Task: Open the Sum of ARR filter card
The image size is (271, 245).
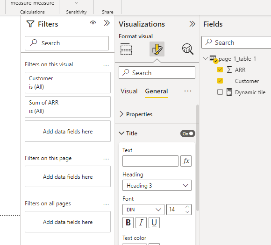Action: (x=68, y=107)
